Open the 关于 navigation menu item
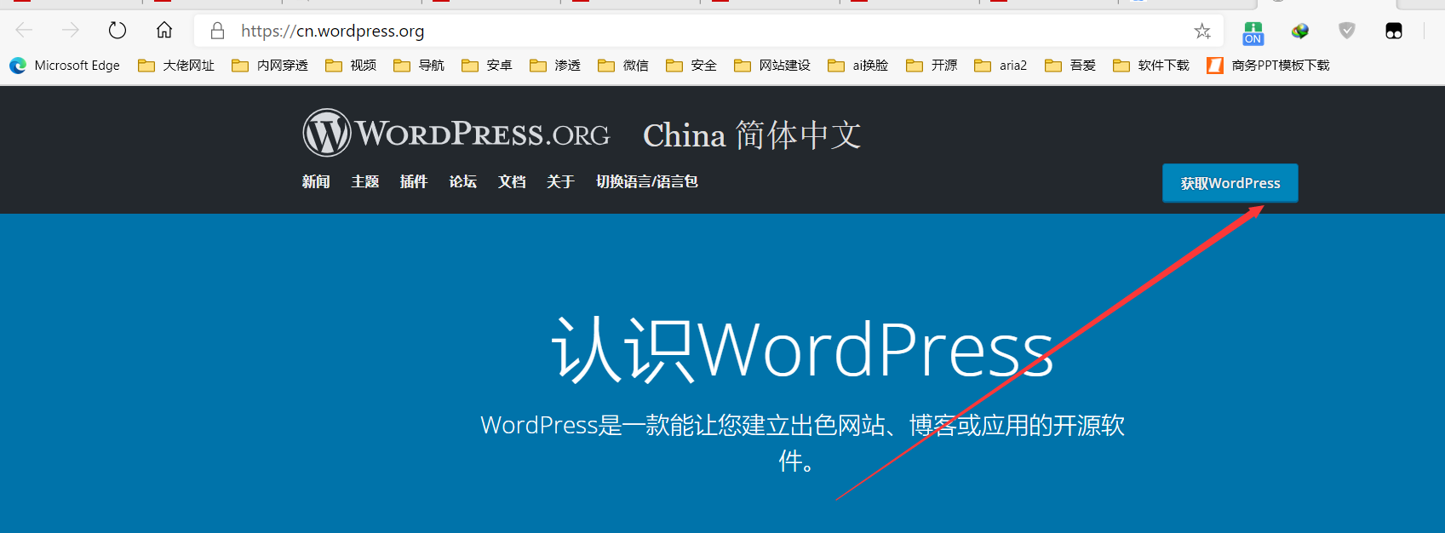1445x533 pixels. click(561, 181)
